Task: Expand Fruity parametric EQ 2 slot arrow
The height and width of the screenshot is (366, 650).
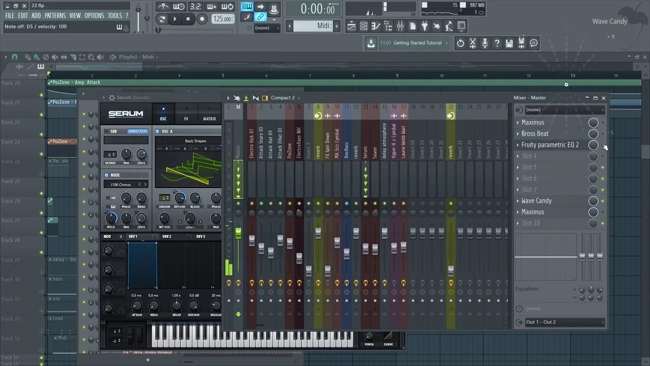Action: pyautogui.click(x=517, y=145)
